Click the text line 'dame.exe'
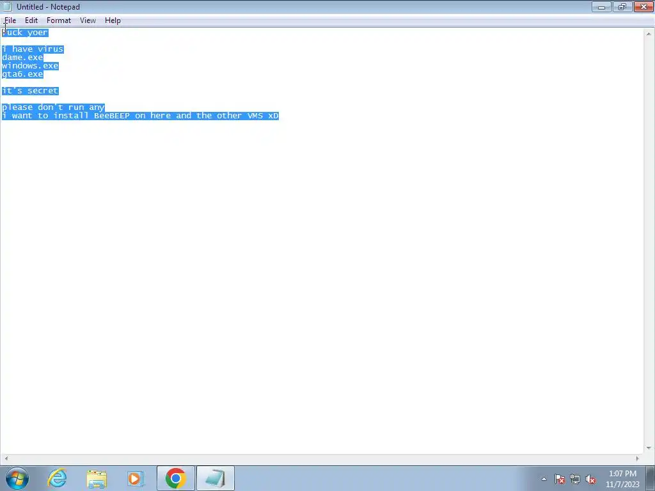This screenshot has height=491, width=655. [x=22, y=58]
